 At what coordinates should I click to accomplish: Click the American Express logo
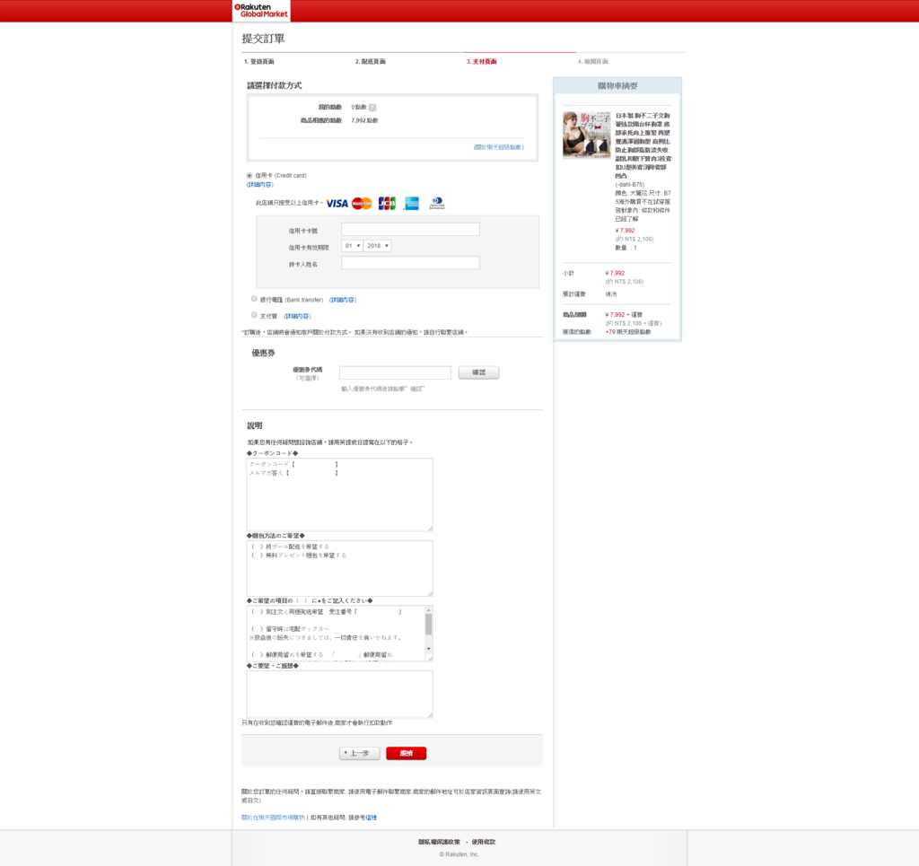411,204
